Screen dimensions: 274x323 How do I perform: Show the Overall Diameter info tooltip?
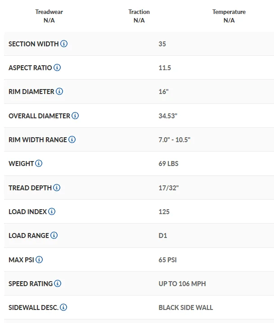click(75, 116)
